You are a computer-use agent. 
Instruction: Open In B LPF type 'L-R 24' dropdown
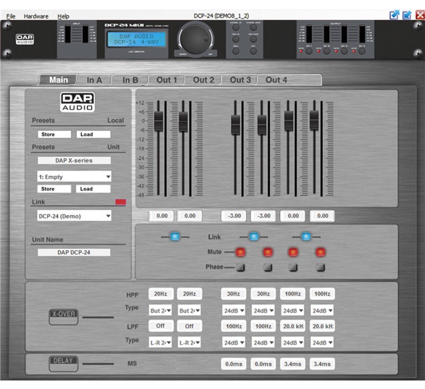click(189, 342)
